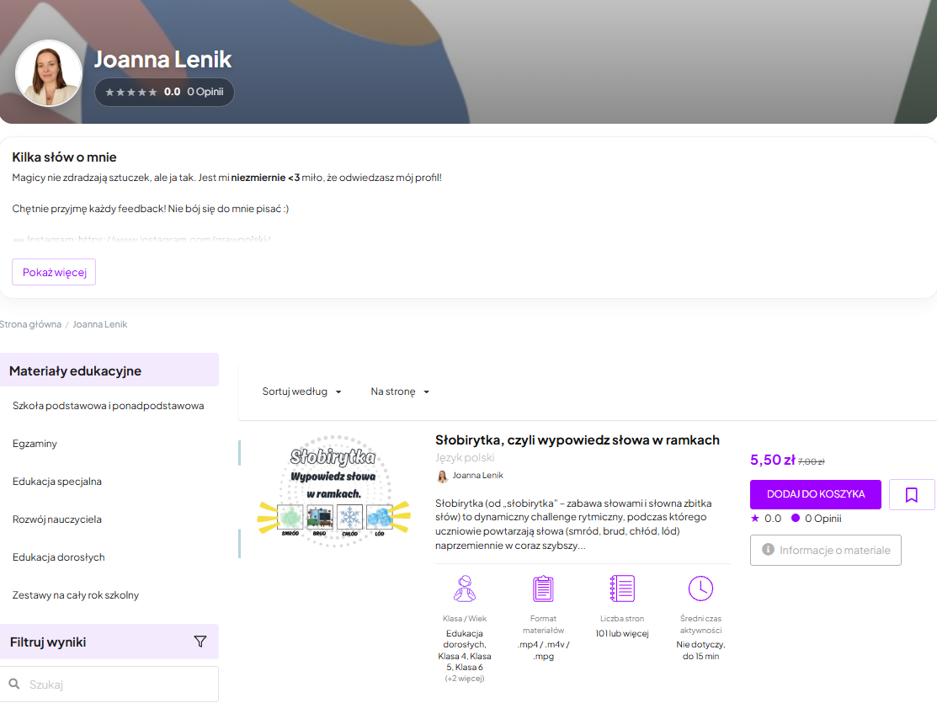Screen dimensions: 937x703
Task: Click the star rating 0.0 badge in header
Action: point(164,92)
